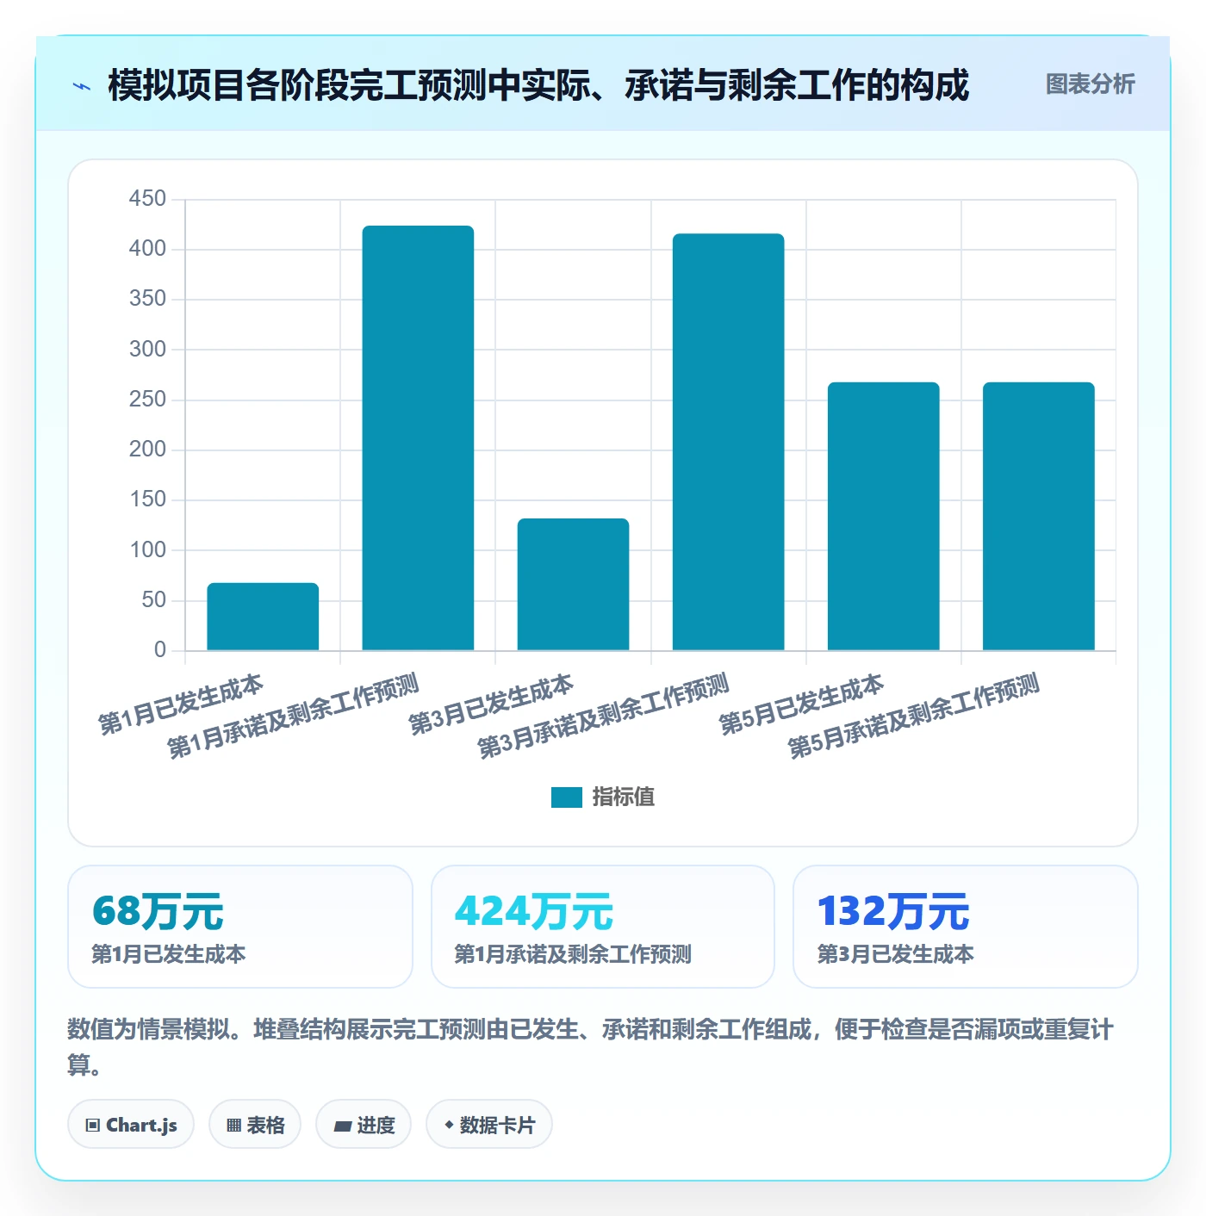Toggle the 指标值 legend color box
Image resolution: width=1206 pixels, height=1216 pixels.
[x=567, y=797]
